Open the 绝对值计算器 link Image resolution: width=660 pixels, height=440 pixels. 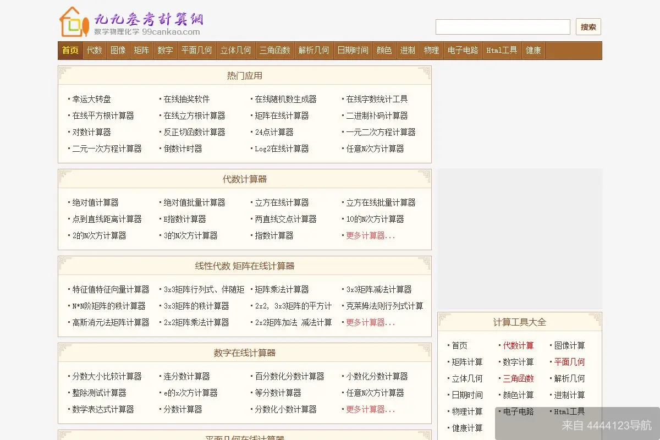[97, 202]
